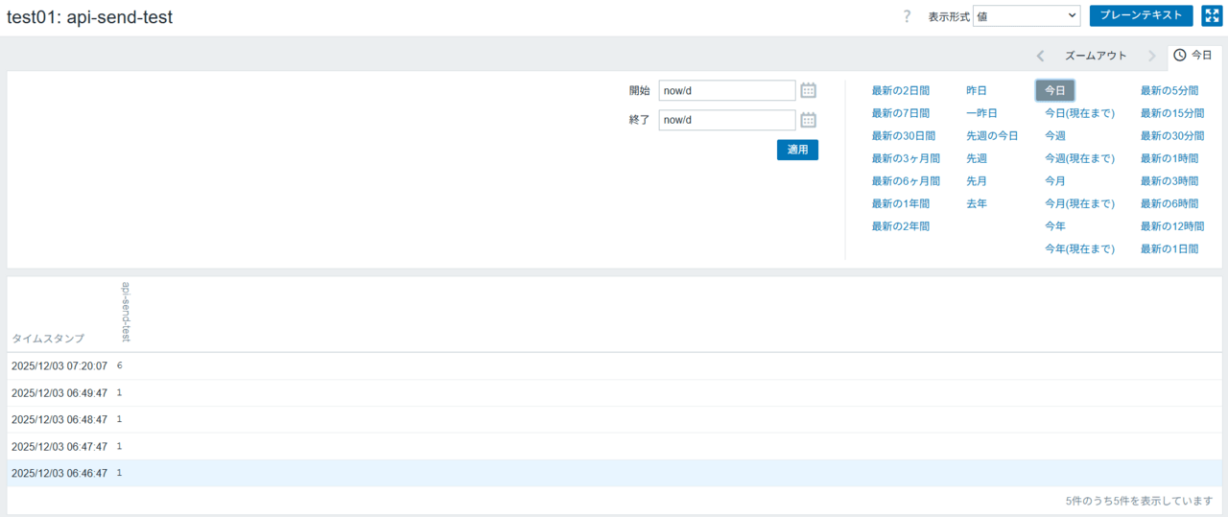Choose 最新の1年間 range
Screen dimensions: 1228x517
click(x=900, y=203)
